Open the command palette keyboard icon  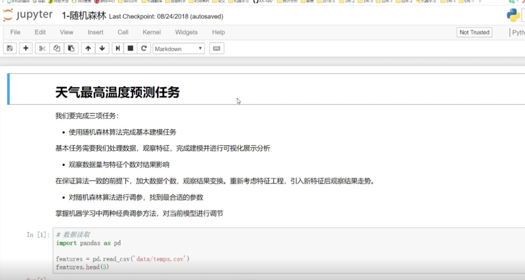point(216,49)
